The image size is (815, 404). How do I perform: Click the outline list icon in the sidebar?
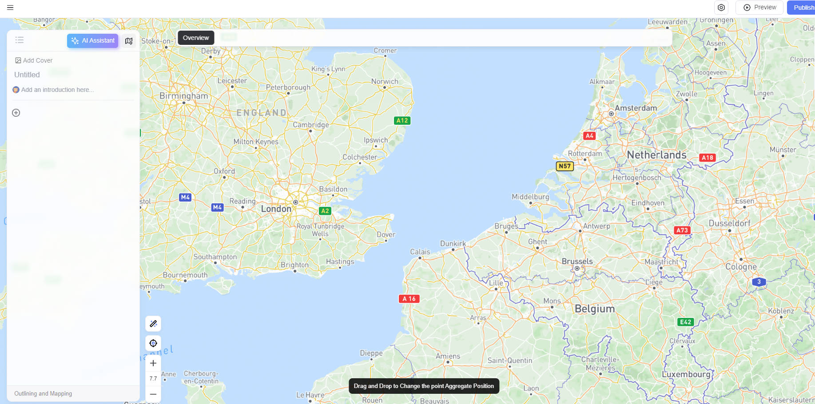(20, 40)
